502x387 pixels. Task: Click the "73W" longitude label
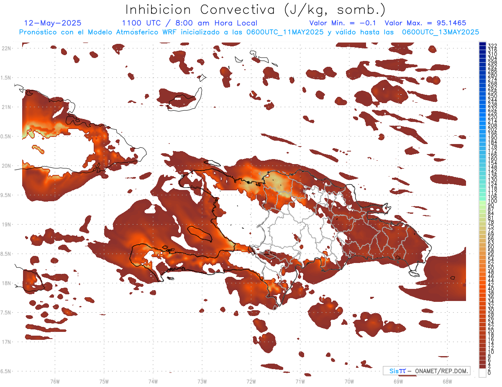pos(202,381)
